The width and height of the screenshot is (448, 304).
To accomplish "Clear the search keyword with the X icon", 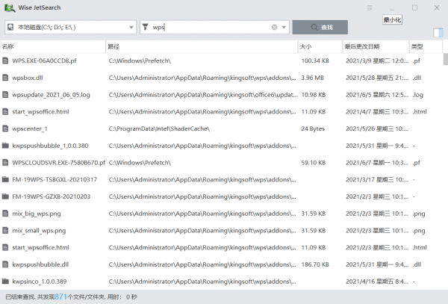I will click(x=274, y=27).
